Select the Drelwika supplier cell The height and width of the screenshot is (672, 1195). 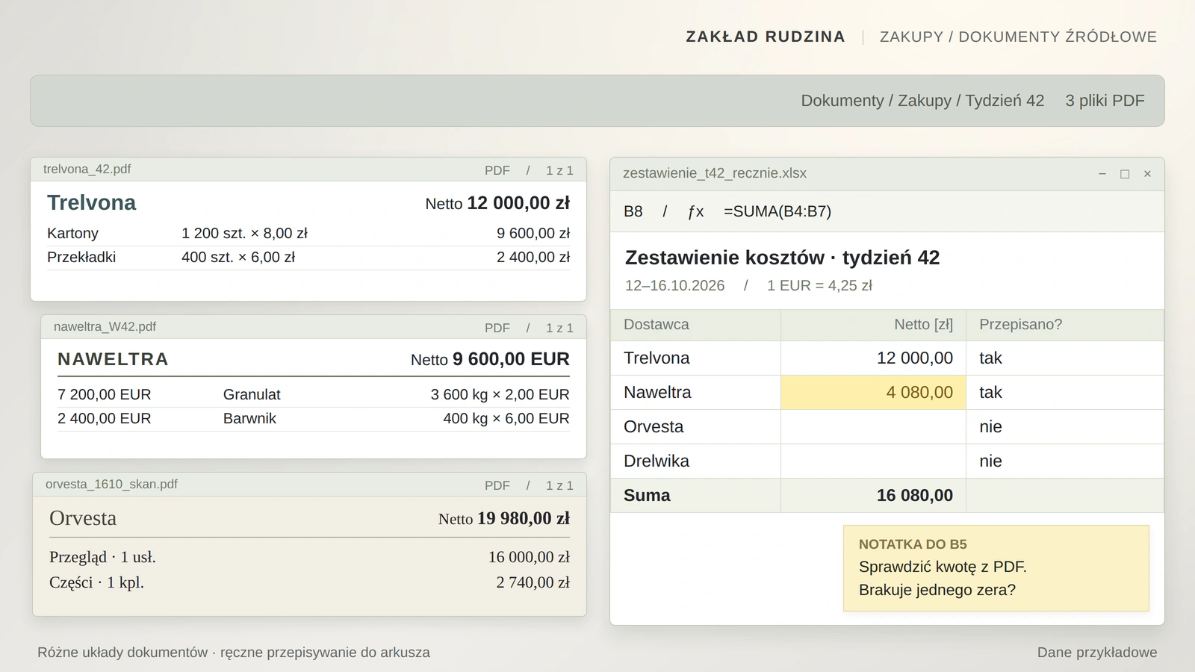695,461
